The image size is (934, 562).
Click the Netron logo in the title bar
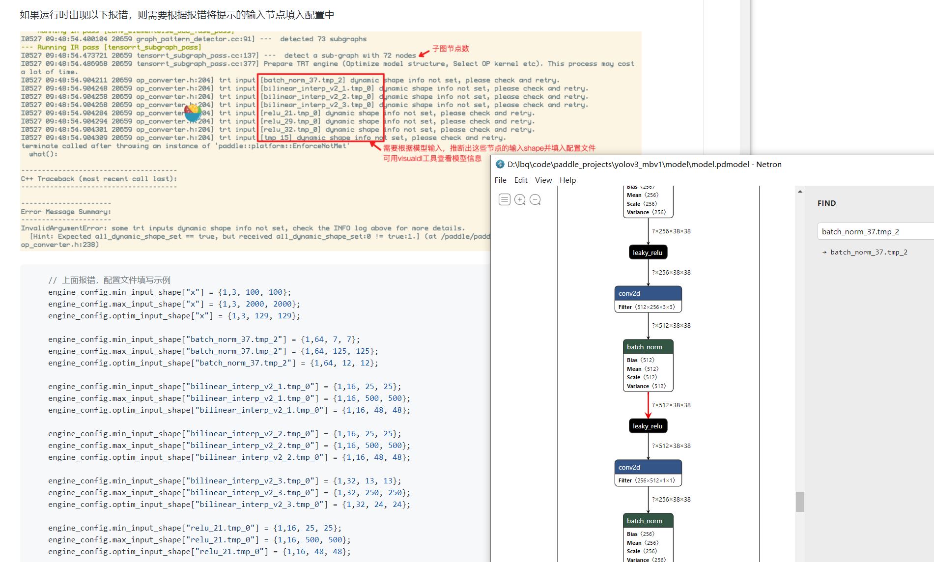tap(500, 165)
